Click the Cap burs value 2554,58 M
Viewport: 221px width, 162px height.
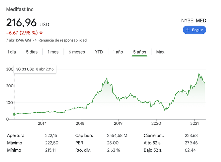coord(117,135)
